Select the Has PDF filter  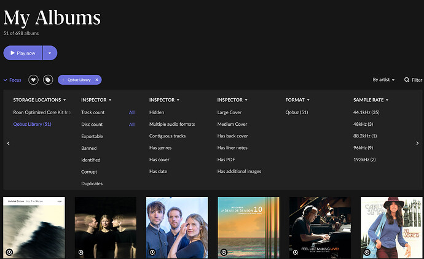226,160
